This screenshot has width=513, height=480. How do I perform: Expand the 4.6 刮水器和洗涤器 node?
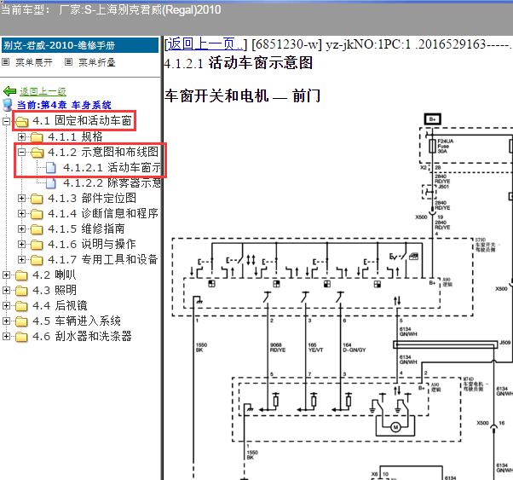click(x=6, y=337)
